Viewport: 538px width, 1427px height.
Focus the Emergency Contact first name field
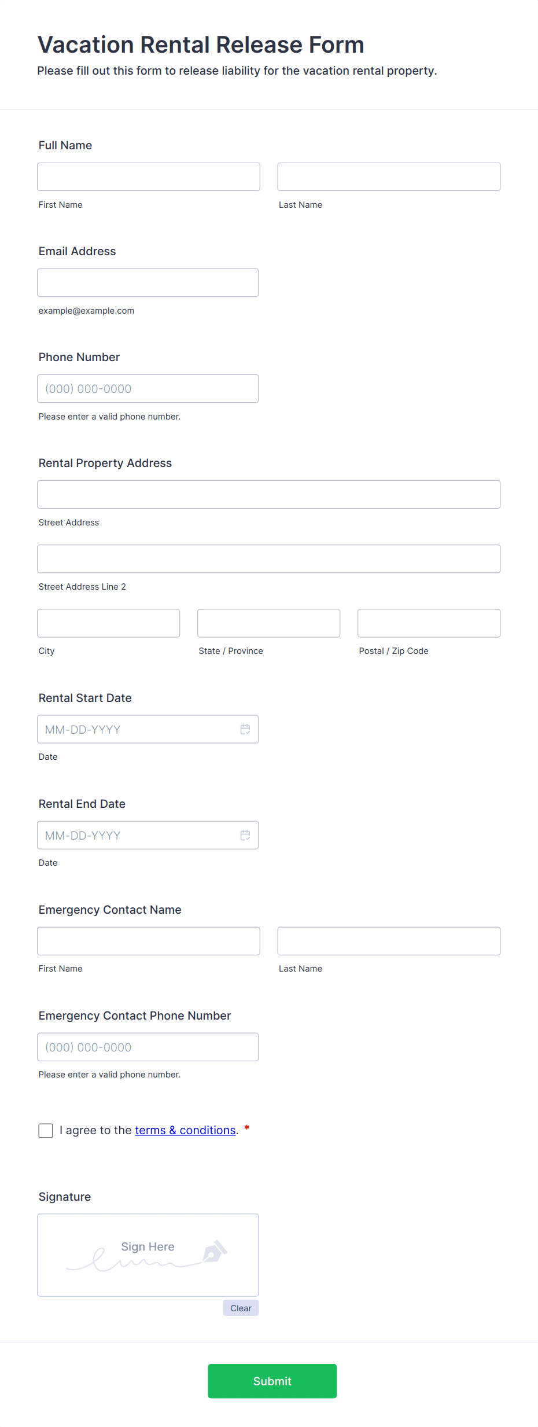tap(149, 941)
